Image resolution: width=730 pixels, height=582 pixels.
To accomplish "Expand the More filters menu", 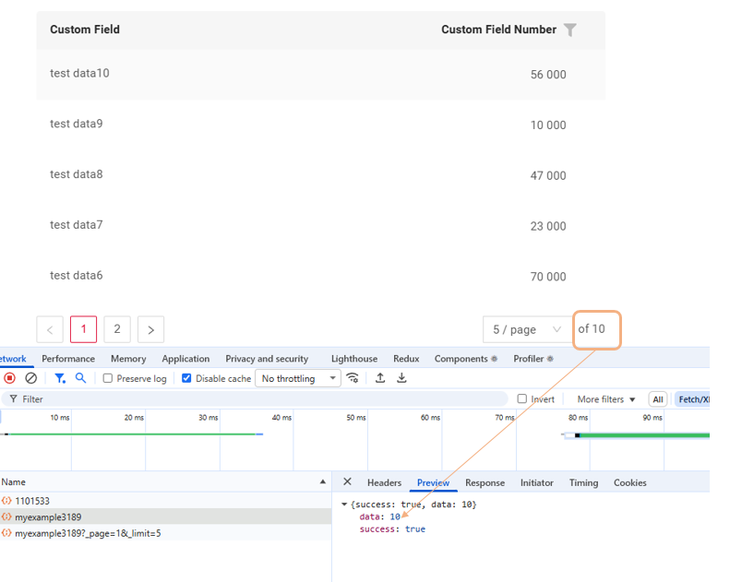I will 606,399.
